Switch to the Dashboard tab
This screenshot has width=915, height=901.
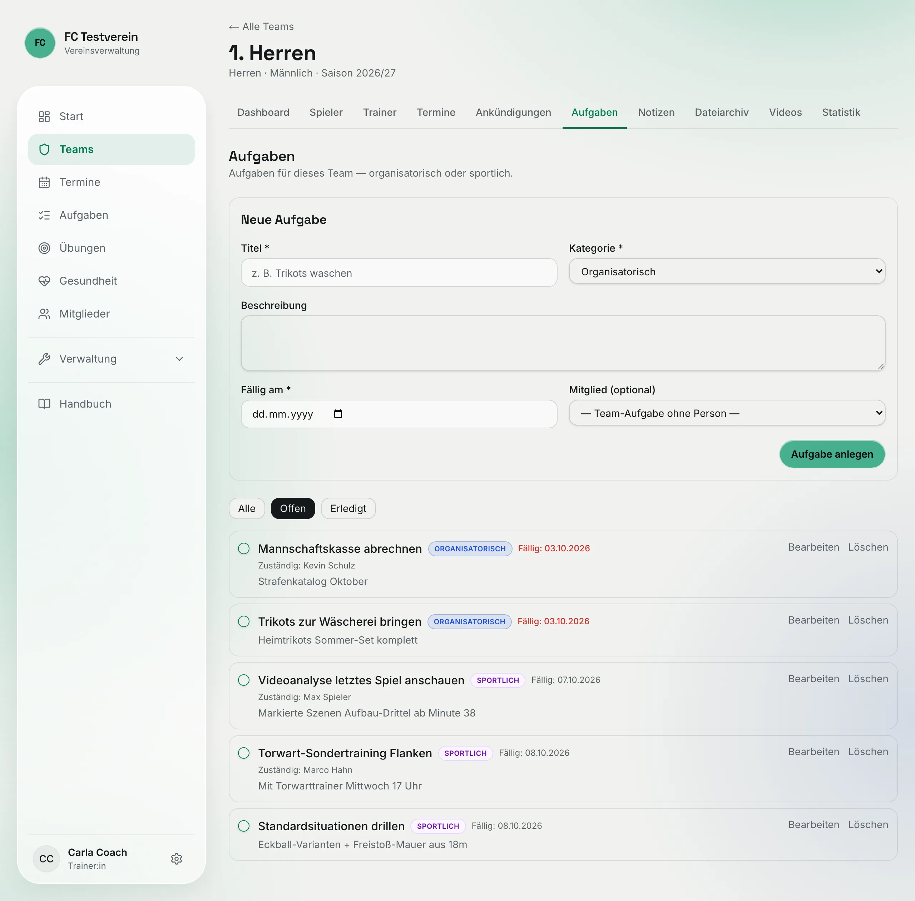point(263,112)
